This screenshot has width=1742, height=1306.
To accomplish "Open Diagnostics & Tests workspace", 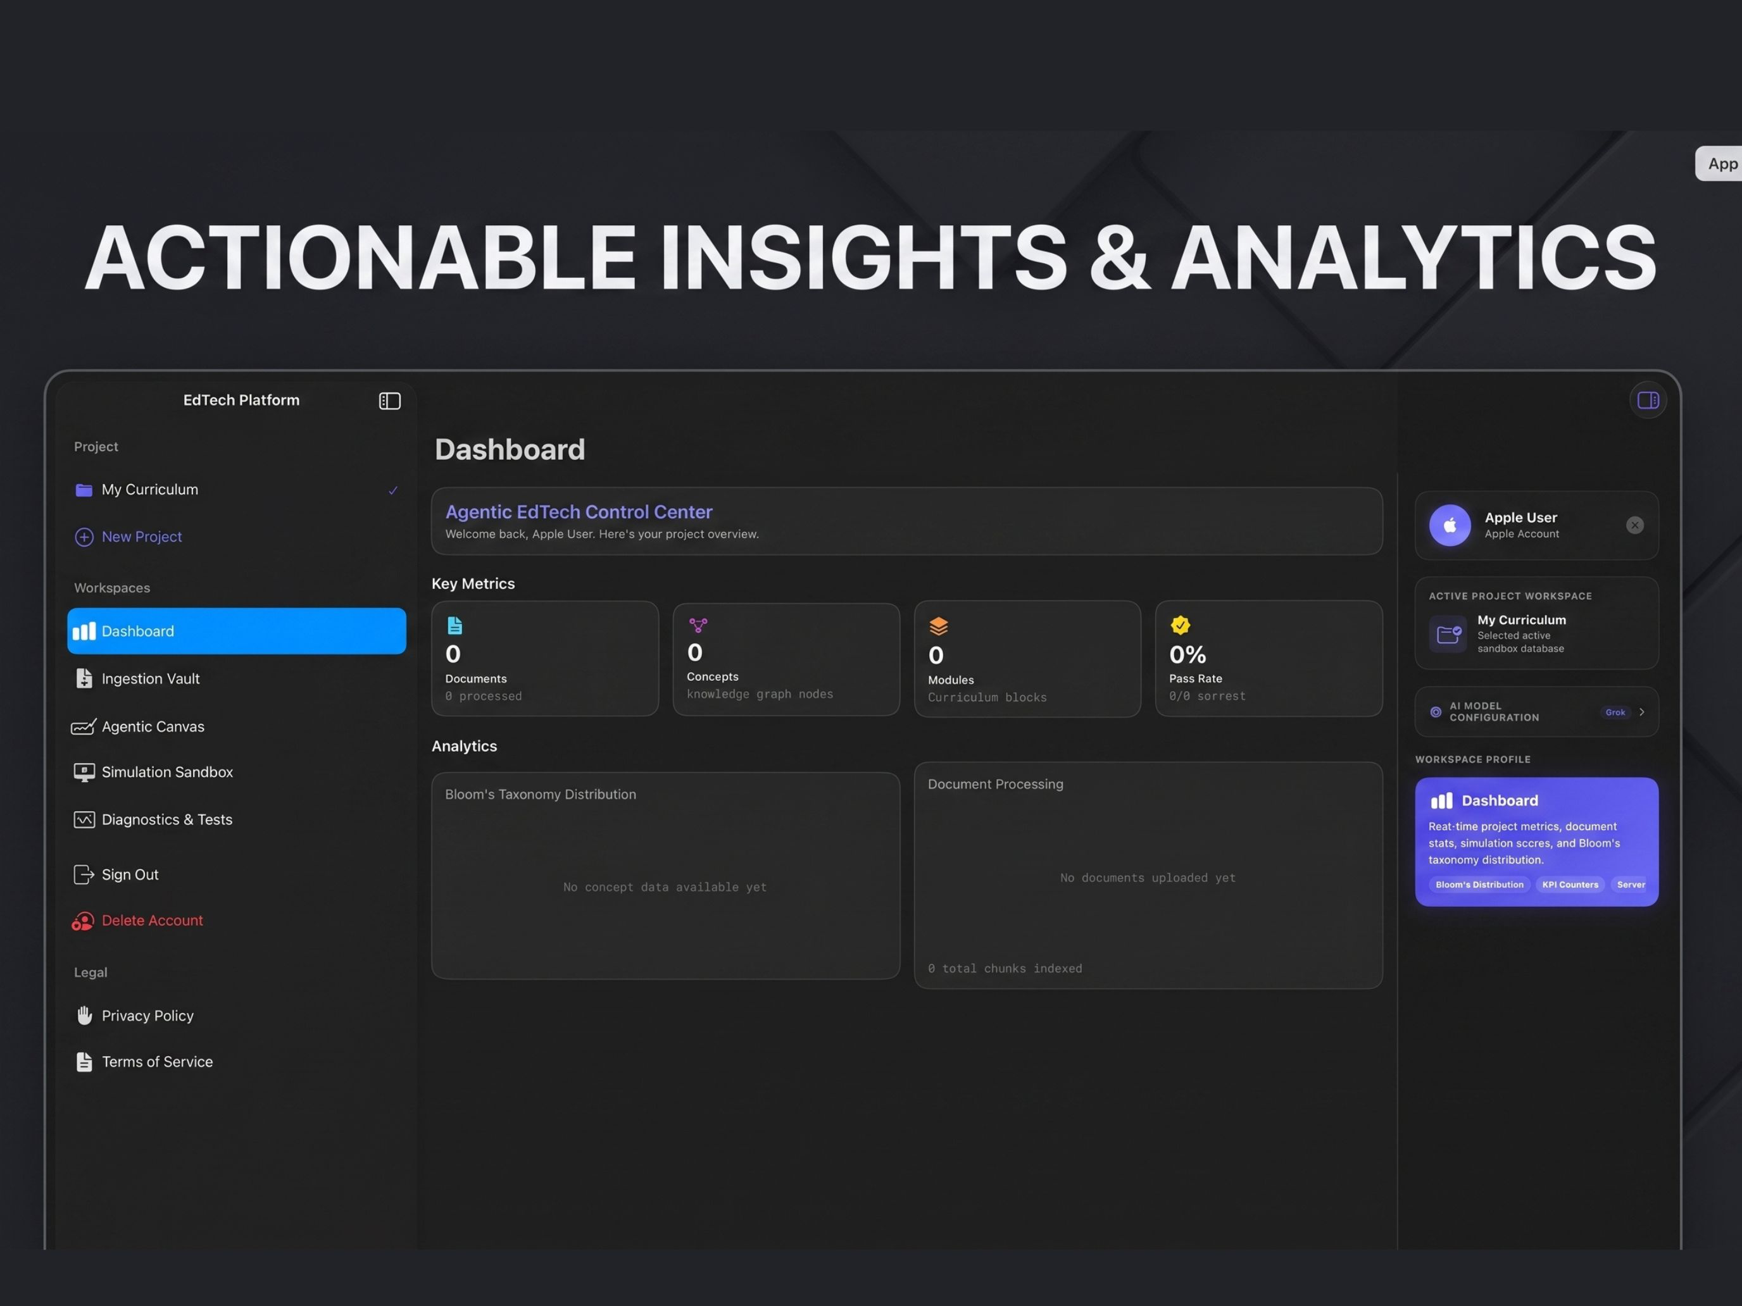I will pos(167,819).
